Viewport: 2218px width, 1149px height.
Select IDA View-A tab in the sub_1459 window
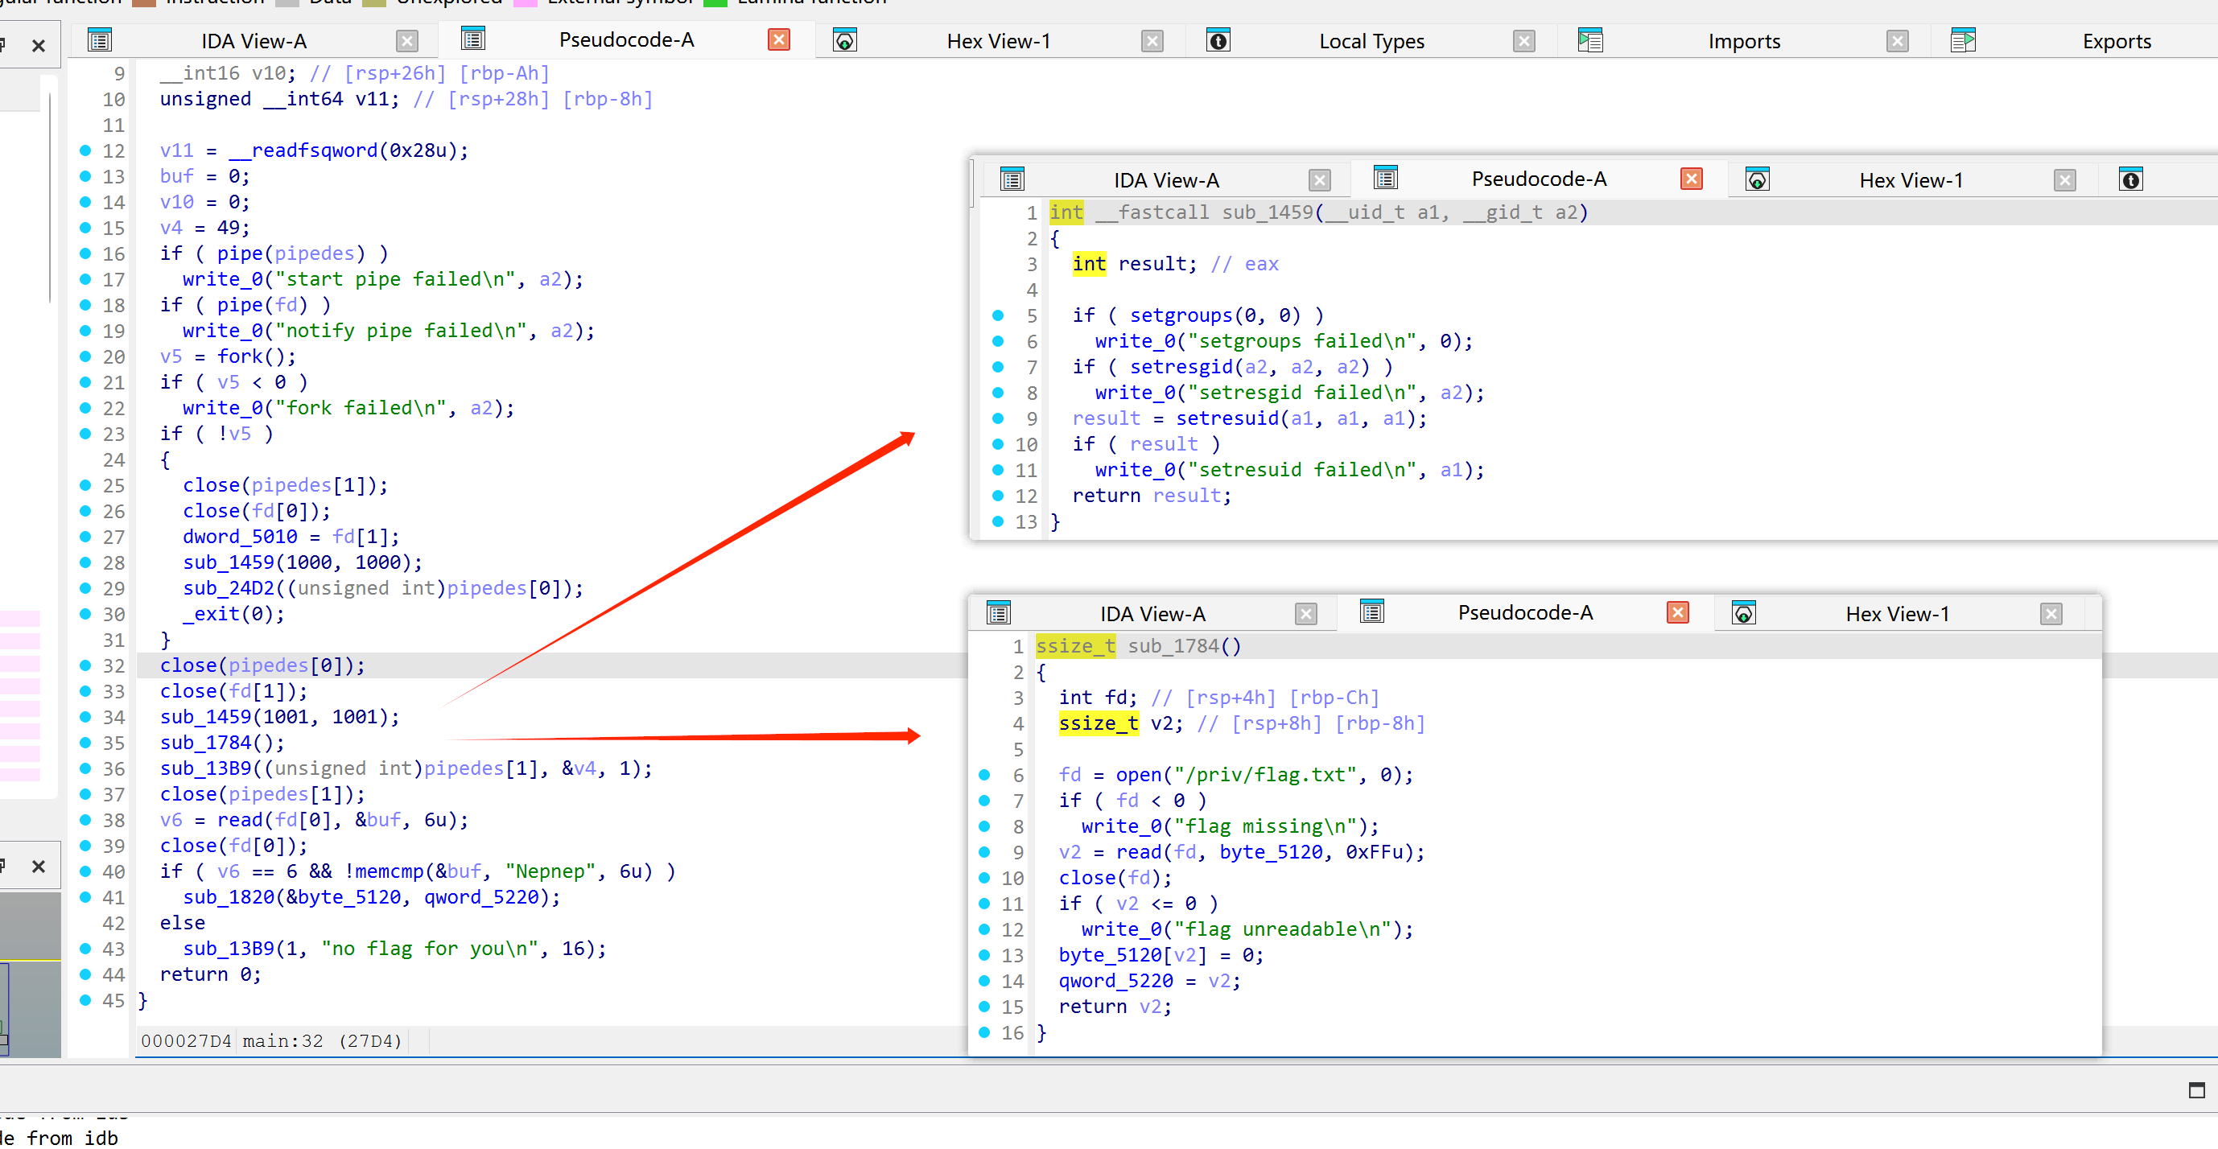[1166, 180]
